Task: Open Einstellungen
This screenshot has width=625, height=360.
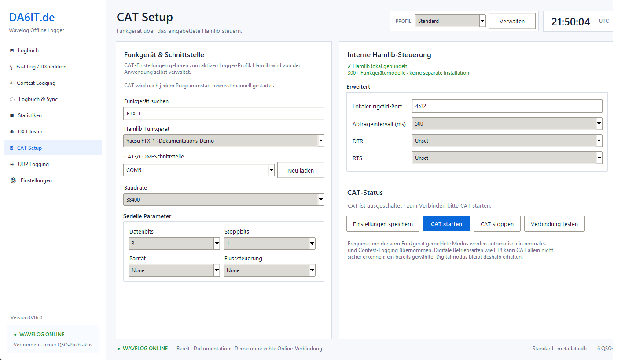Action: click(x=53, y=180)
